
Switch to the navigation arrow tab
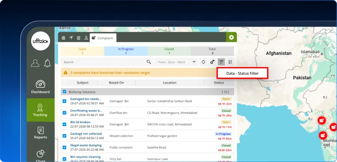point(71,38)
